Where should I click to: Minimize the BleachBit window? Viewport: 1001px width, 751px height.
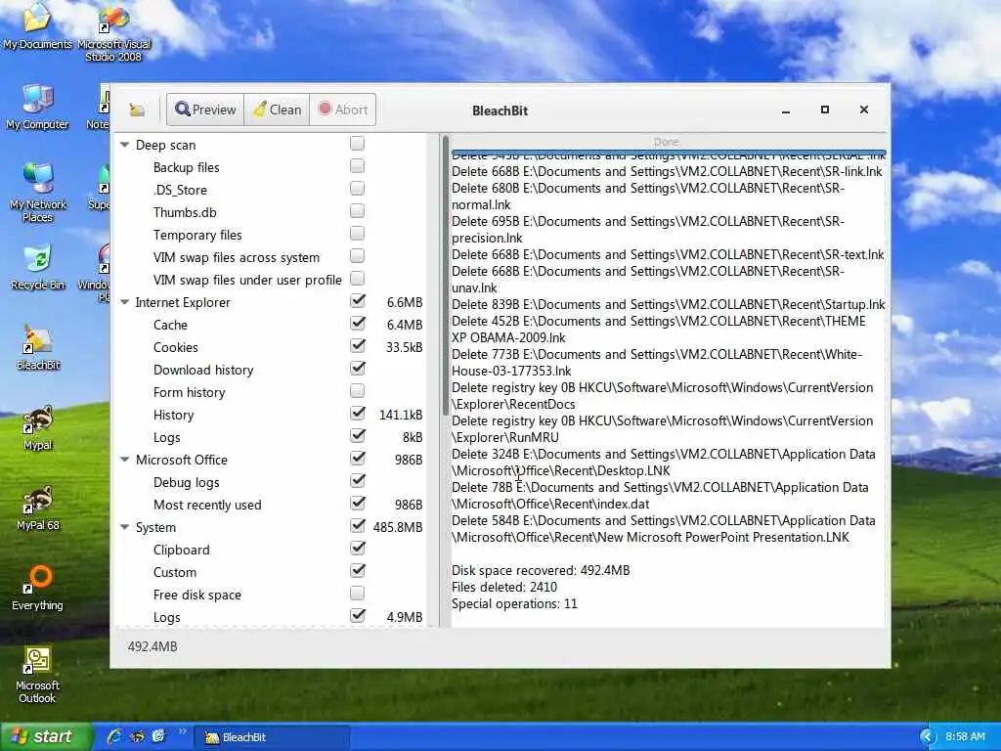click(786, 111)
